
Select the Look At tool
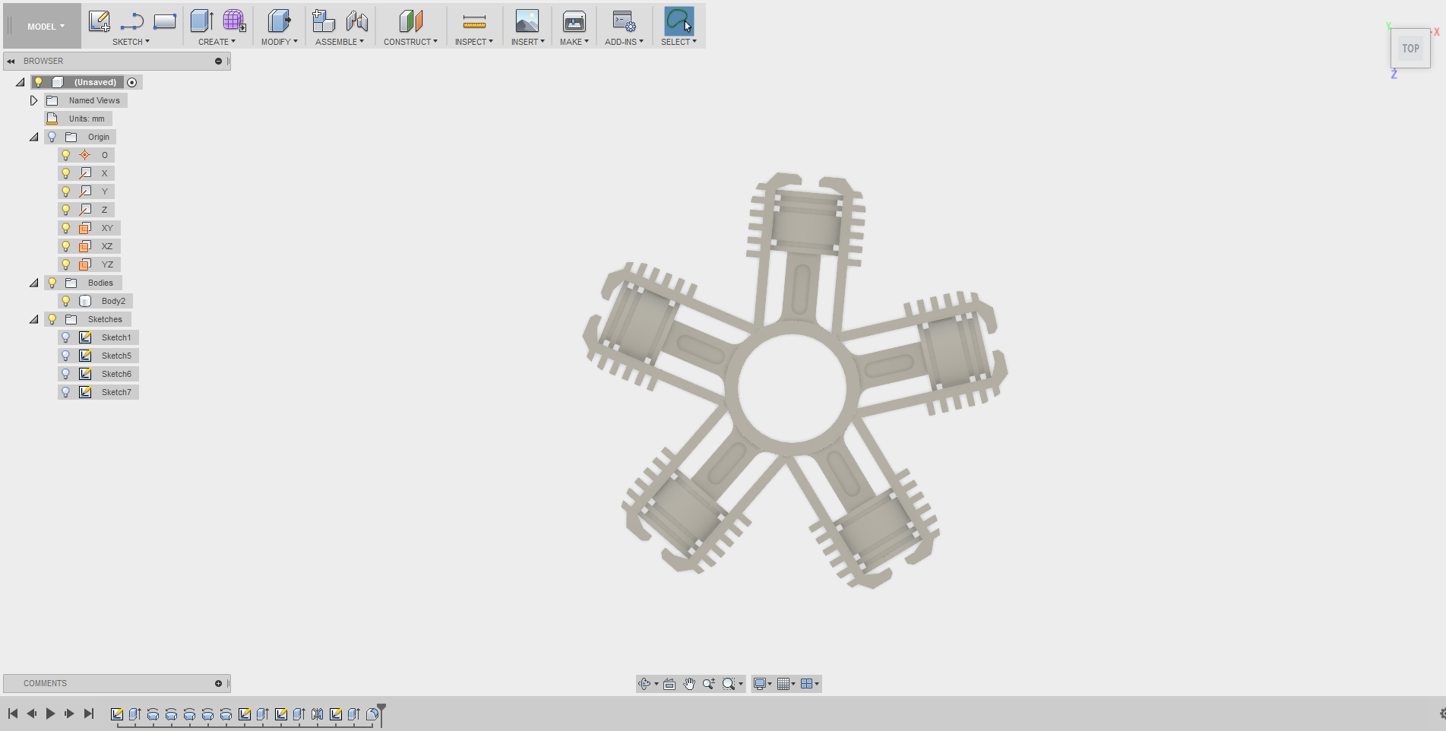(668, 684)
